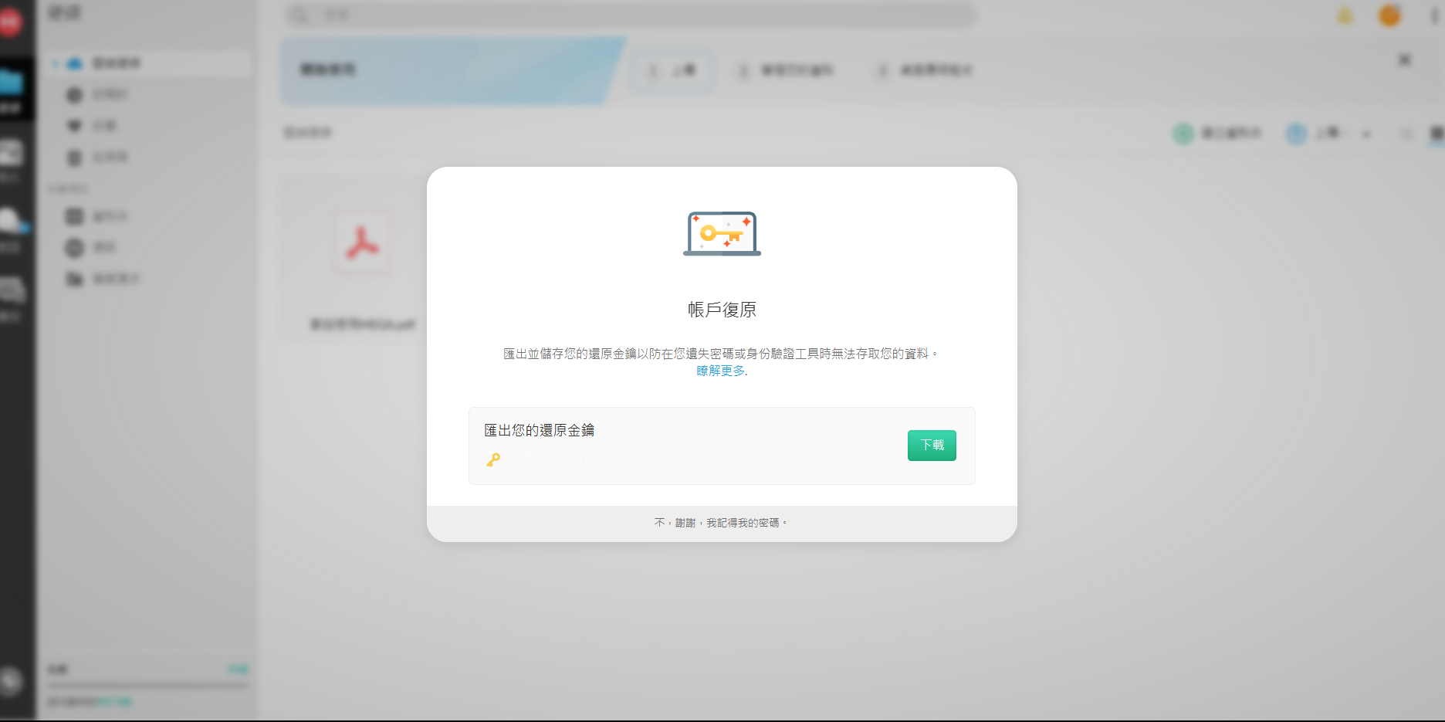
Task: Open the orange account avatar
Action: pyautogui.click(x=1389, y=16)
